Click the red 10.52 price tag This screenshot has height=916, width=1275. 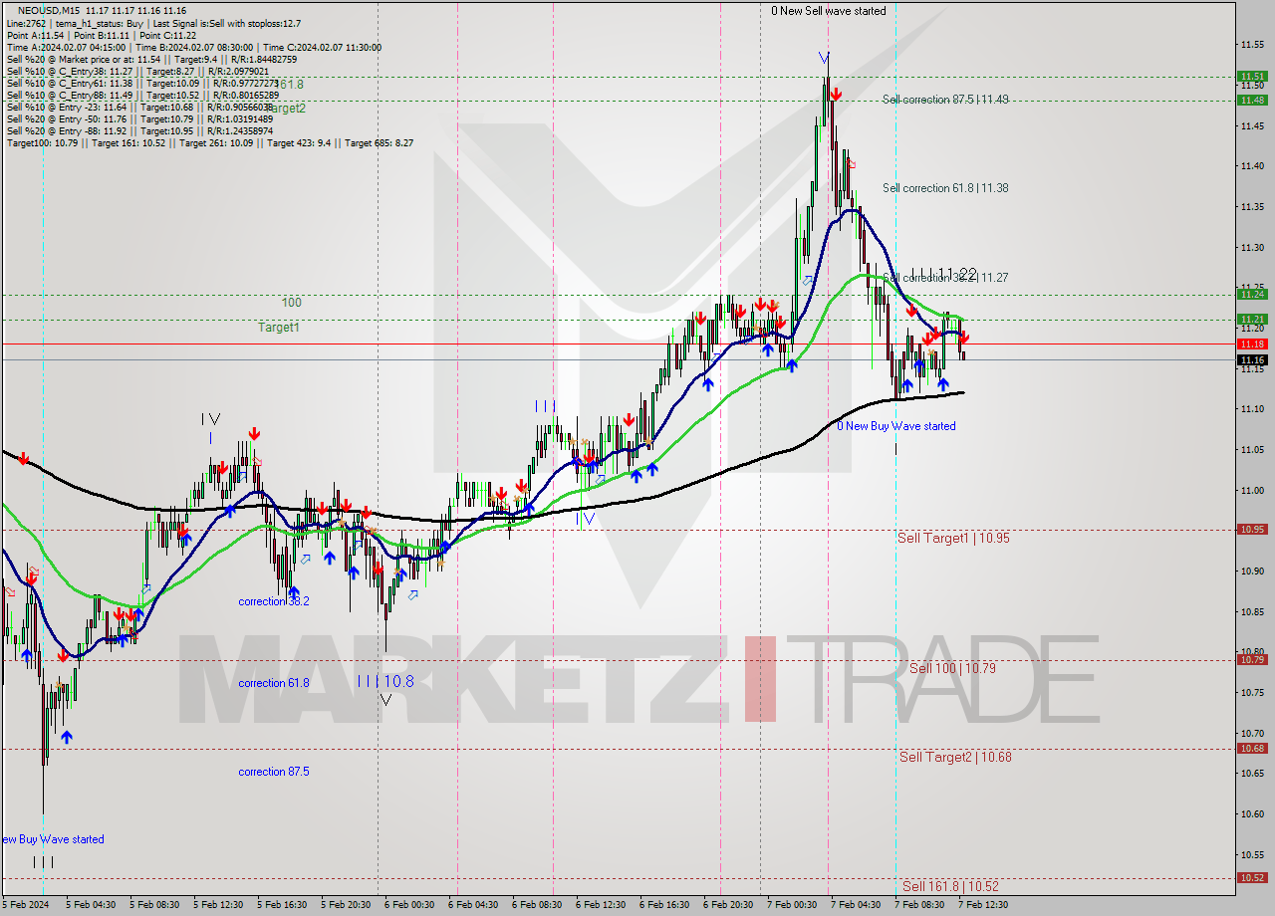point(1251,877)
